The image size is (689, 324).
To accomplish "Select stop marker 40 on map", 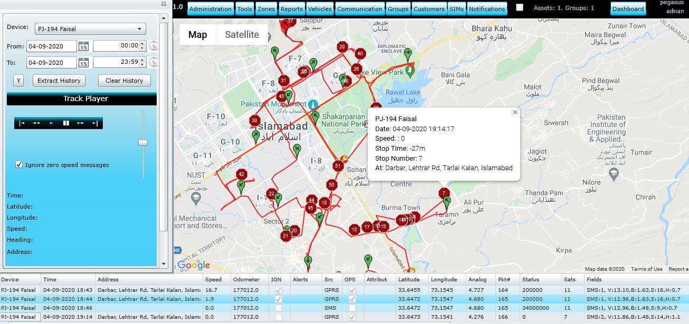I will (x=360, y=53).
